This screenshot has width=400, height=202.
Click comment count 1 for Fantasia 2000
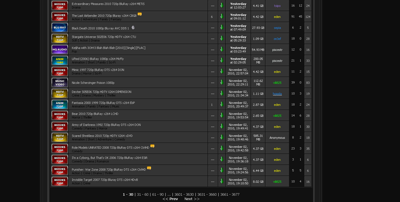(x=212, y=105)
